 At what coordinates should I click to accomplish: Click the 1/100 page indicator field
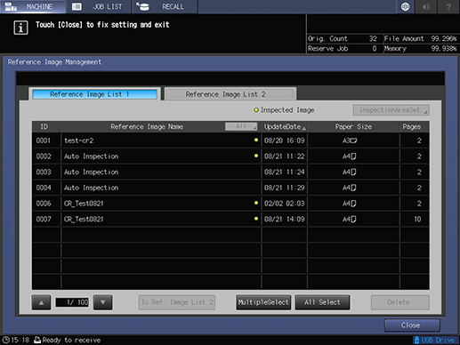[x=72, y=302]
